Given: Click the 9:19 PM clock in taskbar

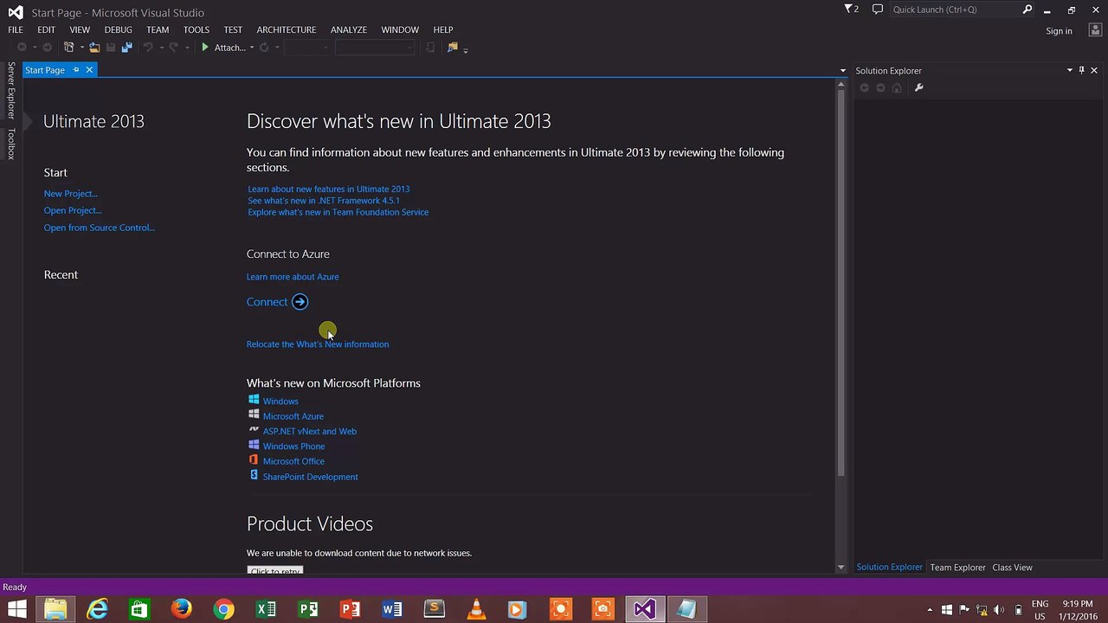Looking at the screenshot, I should click(x=1077, y=604).
